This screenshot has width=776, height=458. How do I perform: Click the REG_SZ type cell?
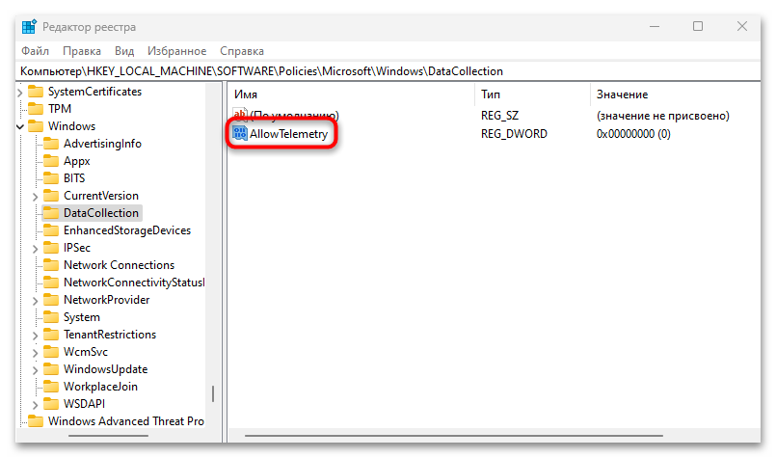tap(500, 116)
